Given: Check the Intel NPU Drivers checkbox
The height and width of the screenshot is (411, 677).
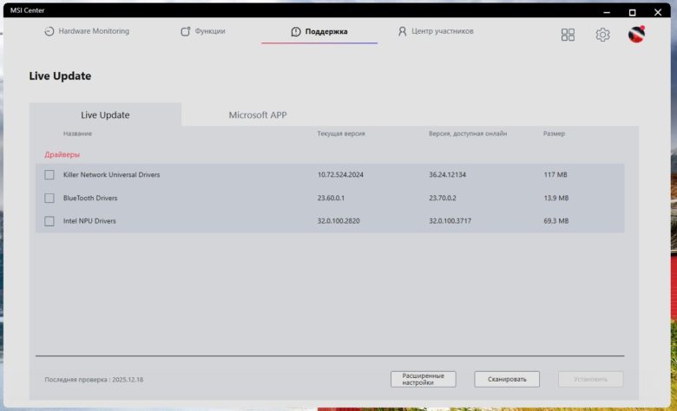Looking at the screenshot, I should click(49, 221).
